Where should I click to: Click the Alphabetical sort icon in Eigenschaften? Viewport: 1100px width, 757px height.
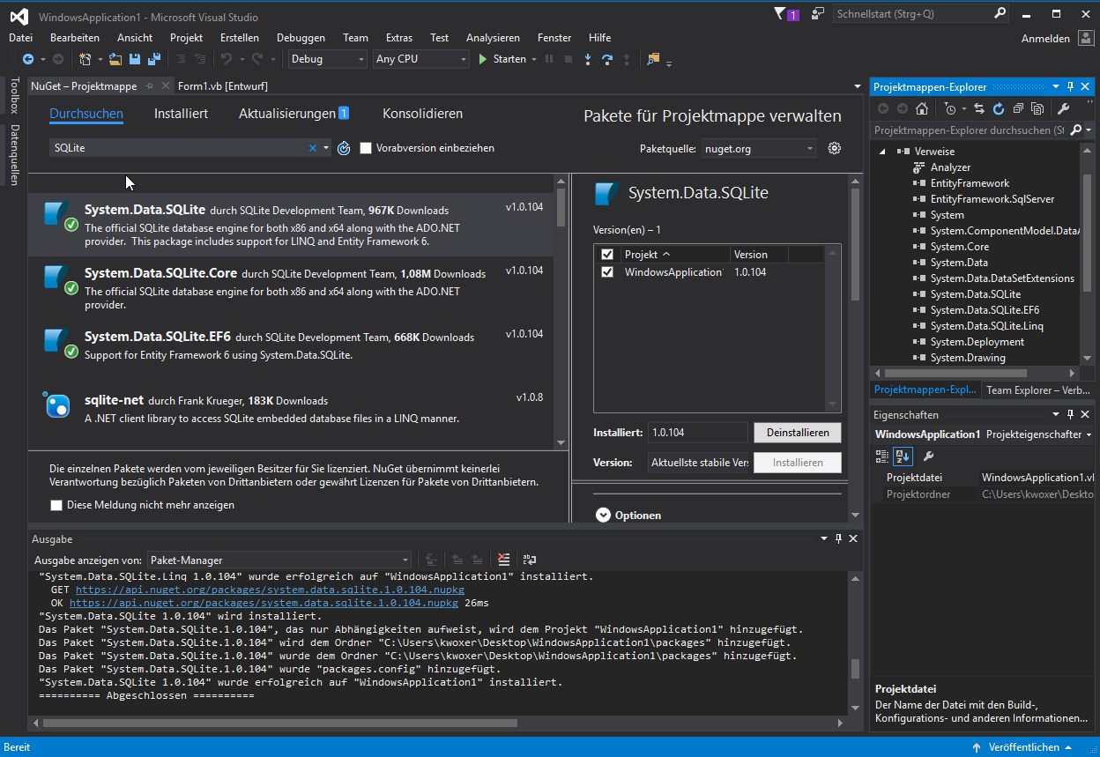[x=903, y=456]
